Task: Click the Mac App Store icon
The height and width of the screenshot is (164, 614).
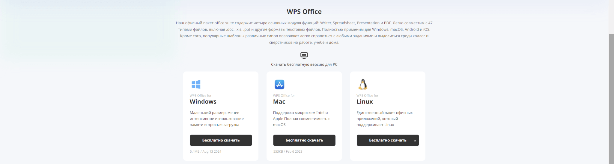Action: click(x=279, y=85)
